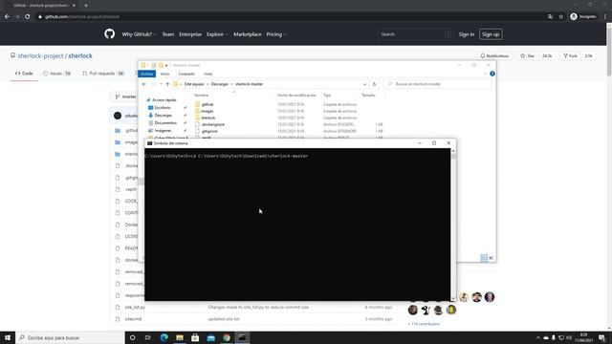Select the sherlock folder in File Explorer

[208, 118]
